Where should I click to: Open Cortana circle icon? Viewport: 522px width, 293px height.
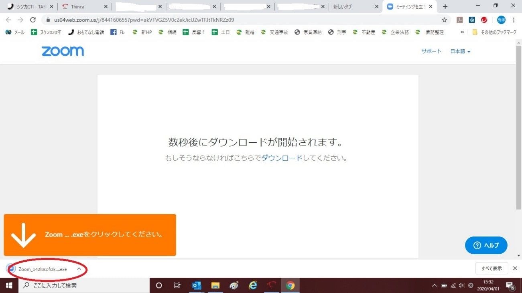[159, 285]
